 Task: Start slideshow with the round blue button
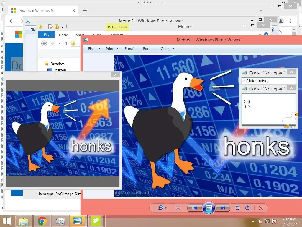(209, 208)
